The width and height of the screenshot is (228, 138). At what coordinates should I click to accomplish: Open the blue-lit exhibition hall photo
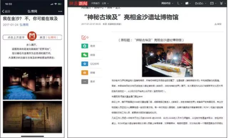point(32,83)
